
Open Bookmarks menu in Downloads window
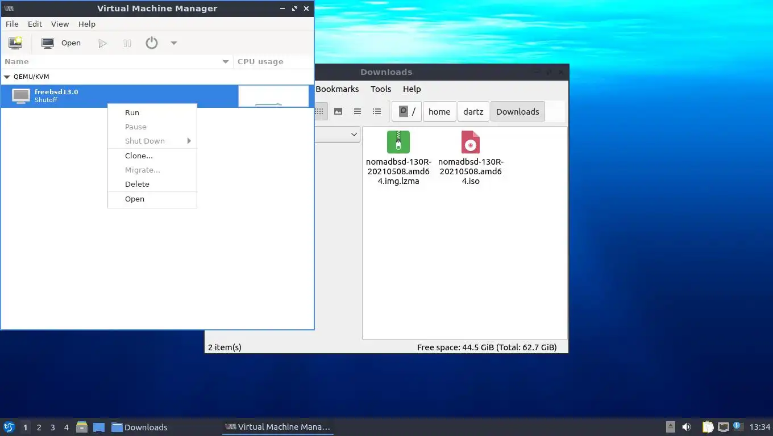337,89
